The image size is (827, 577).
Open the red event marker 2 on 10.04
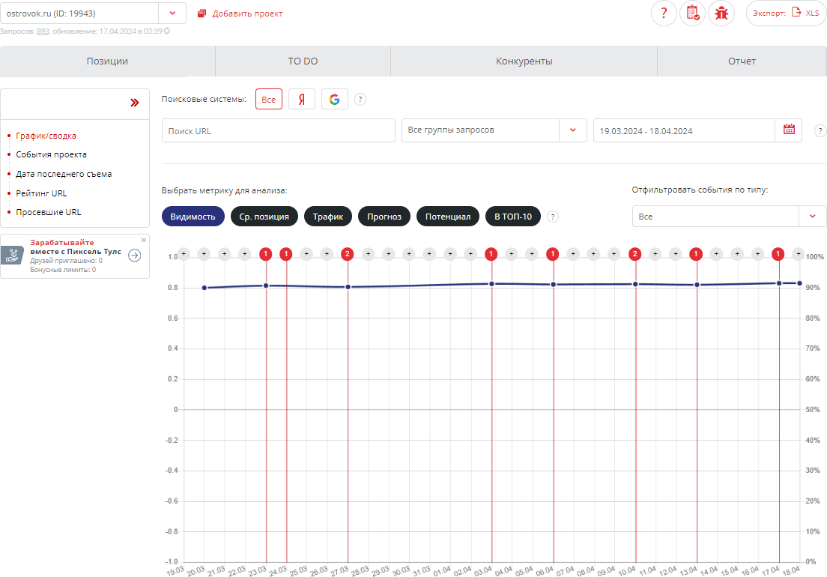coord(635,254)
